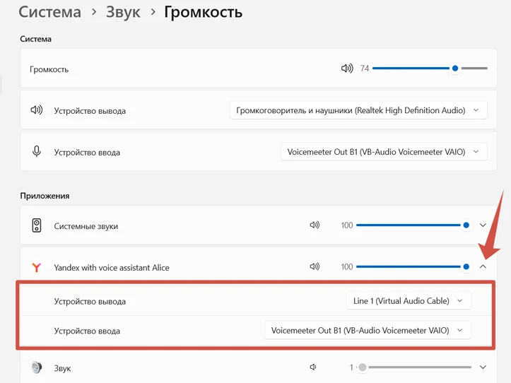The width and height of the screenshot is (511, 383).
Task: Click the Yandex with voice assistant Alice label
Action: pos(112,268)
